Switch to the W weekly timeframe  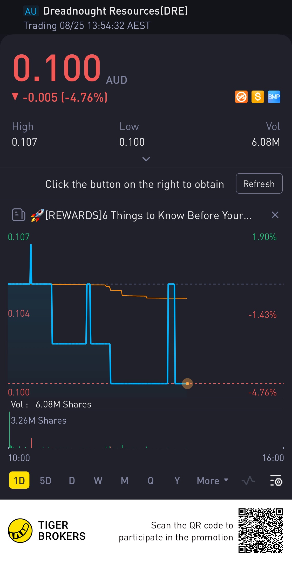pyautogui.click(x=98, y=481)
